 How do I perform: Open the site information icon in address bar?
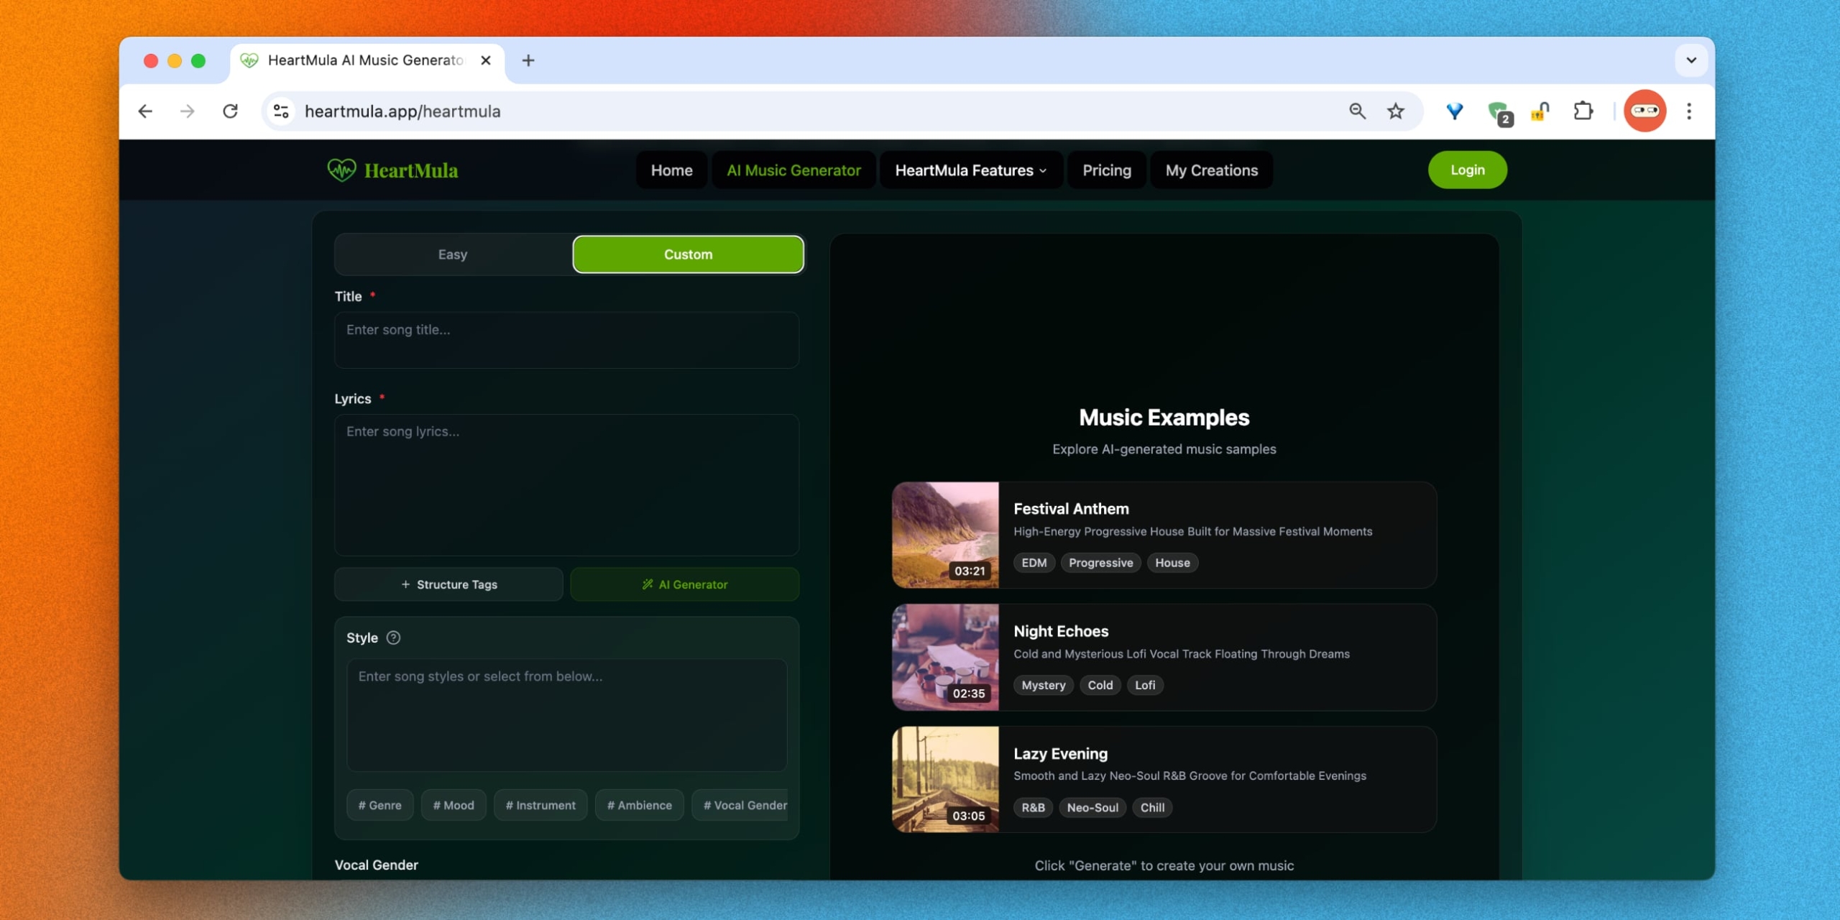281,111
